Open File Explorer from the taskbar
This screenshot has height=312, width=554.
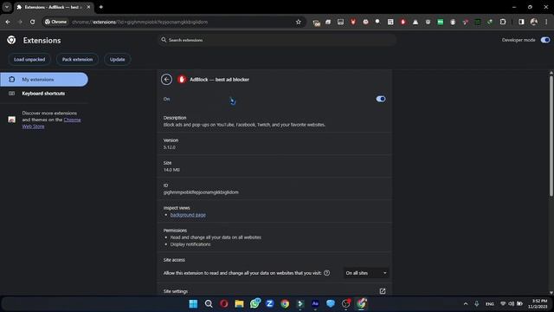(x=239, y=303)
